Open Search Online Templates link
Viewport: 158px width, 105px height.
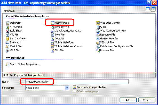pos(25,64)
